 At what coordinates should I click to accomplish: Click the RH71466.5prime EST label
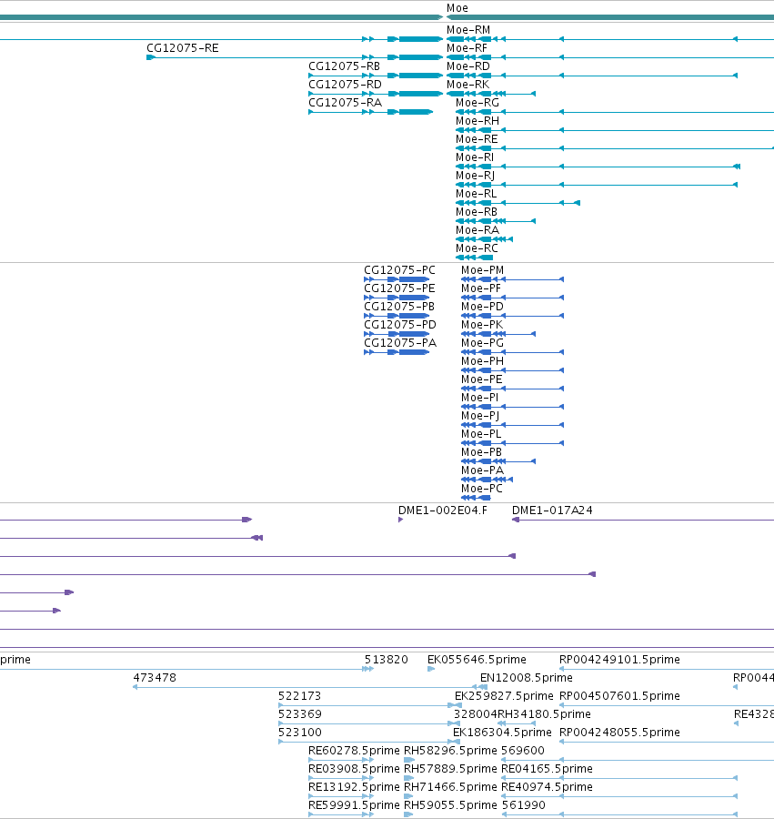click(450, 787)
